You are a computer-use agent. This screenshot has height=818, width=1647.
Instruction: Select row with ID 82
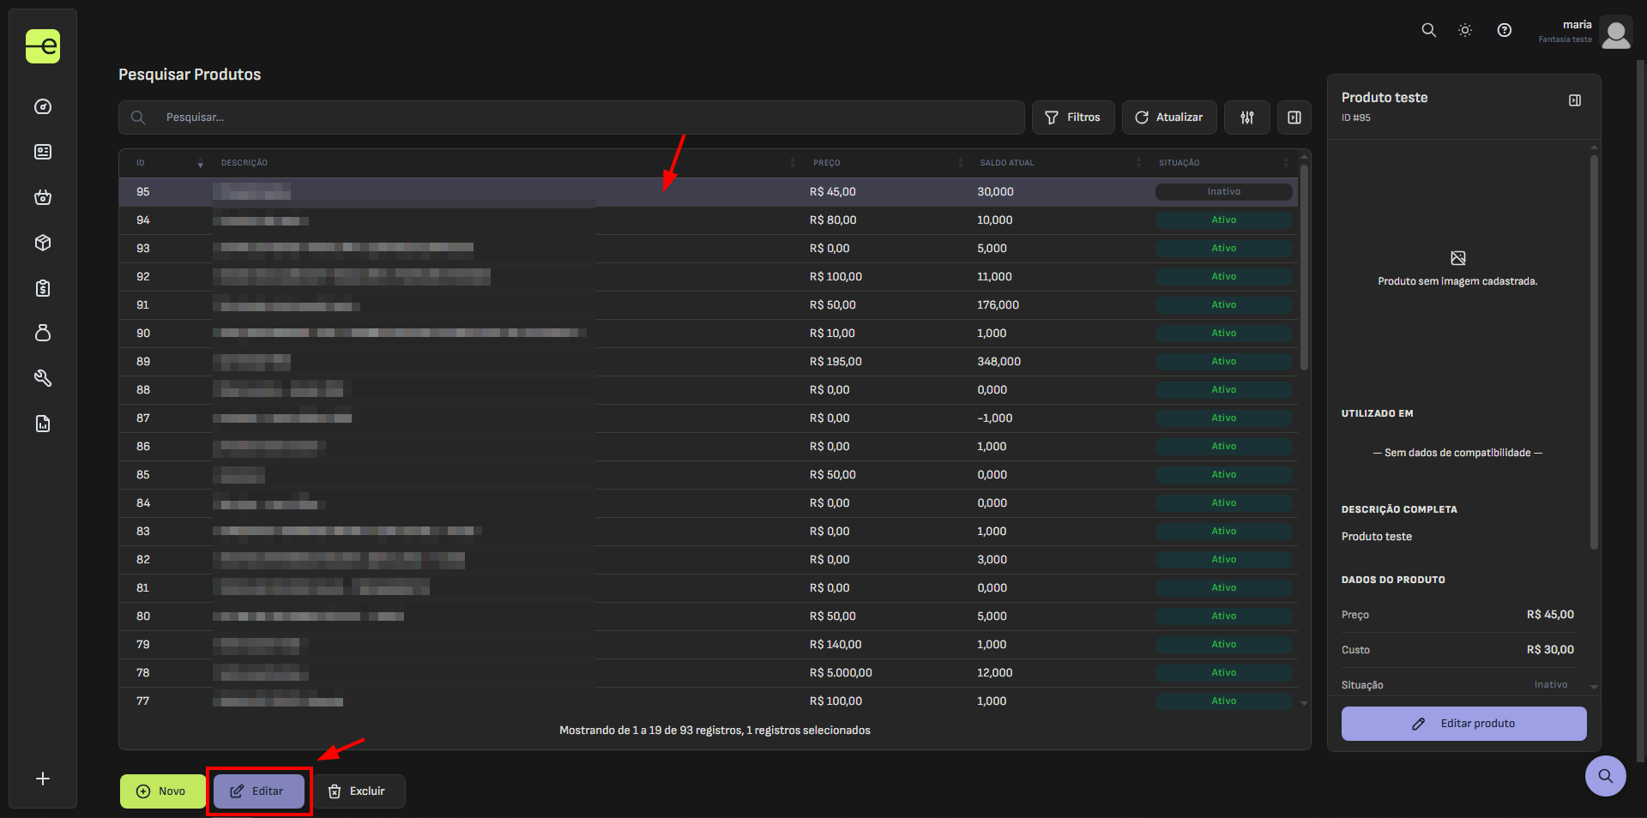pos(709,560)
